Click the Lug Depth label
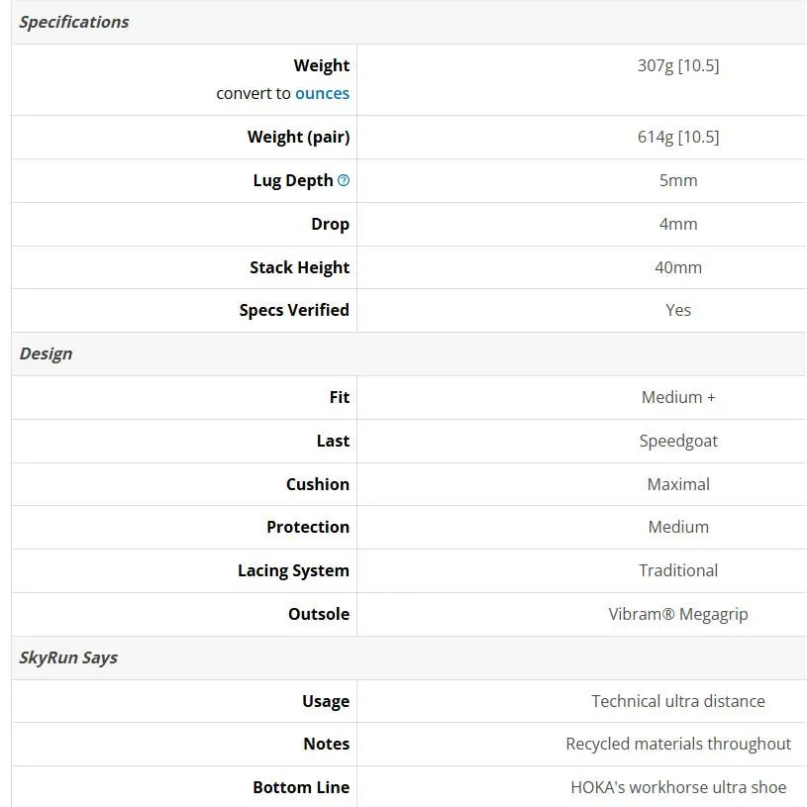 (x=293, y=180)
